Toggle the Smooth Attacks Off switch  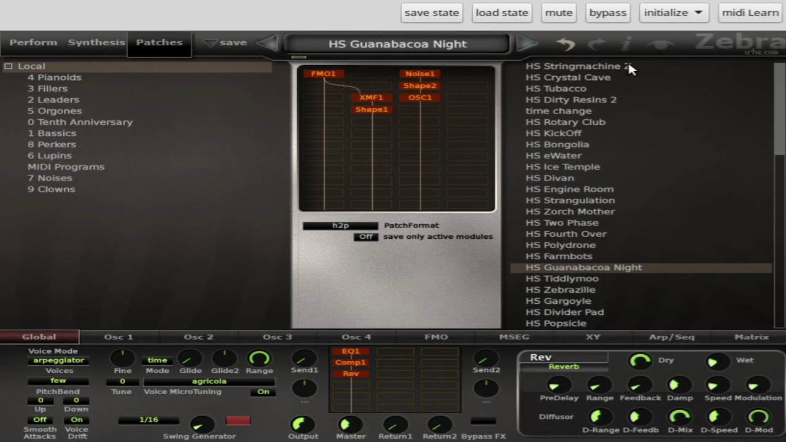40,419
